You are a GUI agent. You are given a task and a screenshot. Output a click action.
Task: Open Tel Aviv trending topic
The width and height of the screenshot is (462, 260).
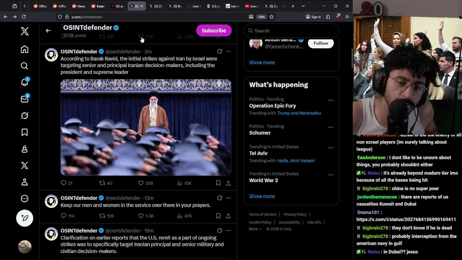point(258,153)
